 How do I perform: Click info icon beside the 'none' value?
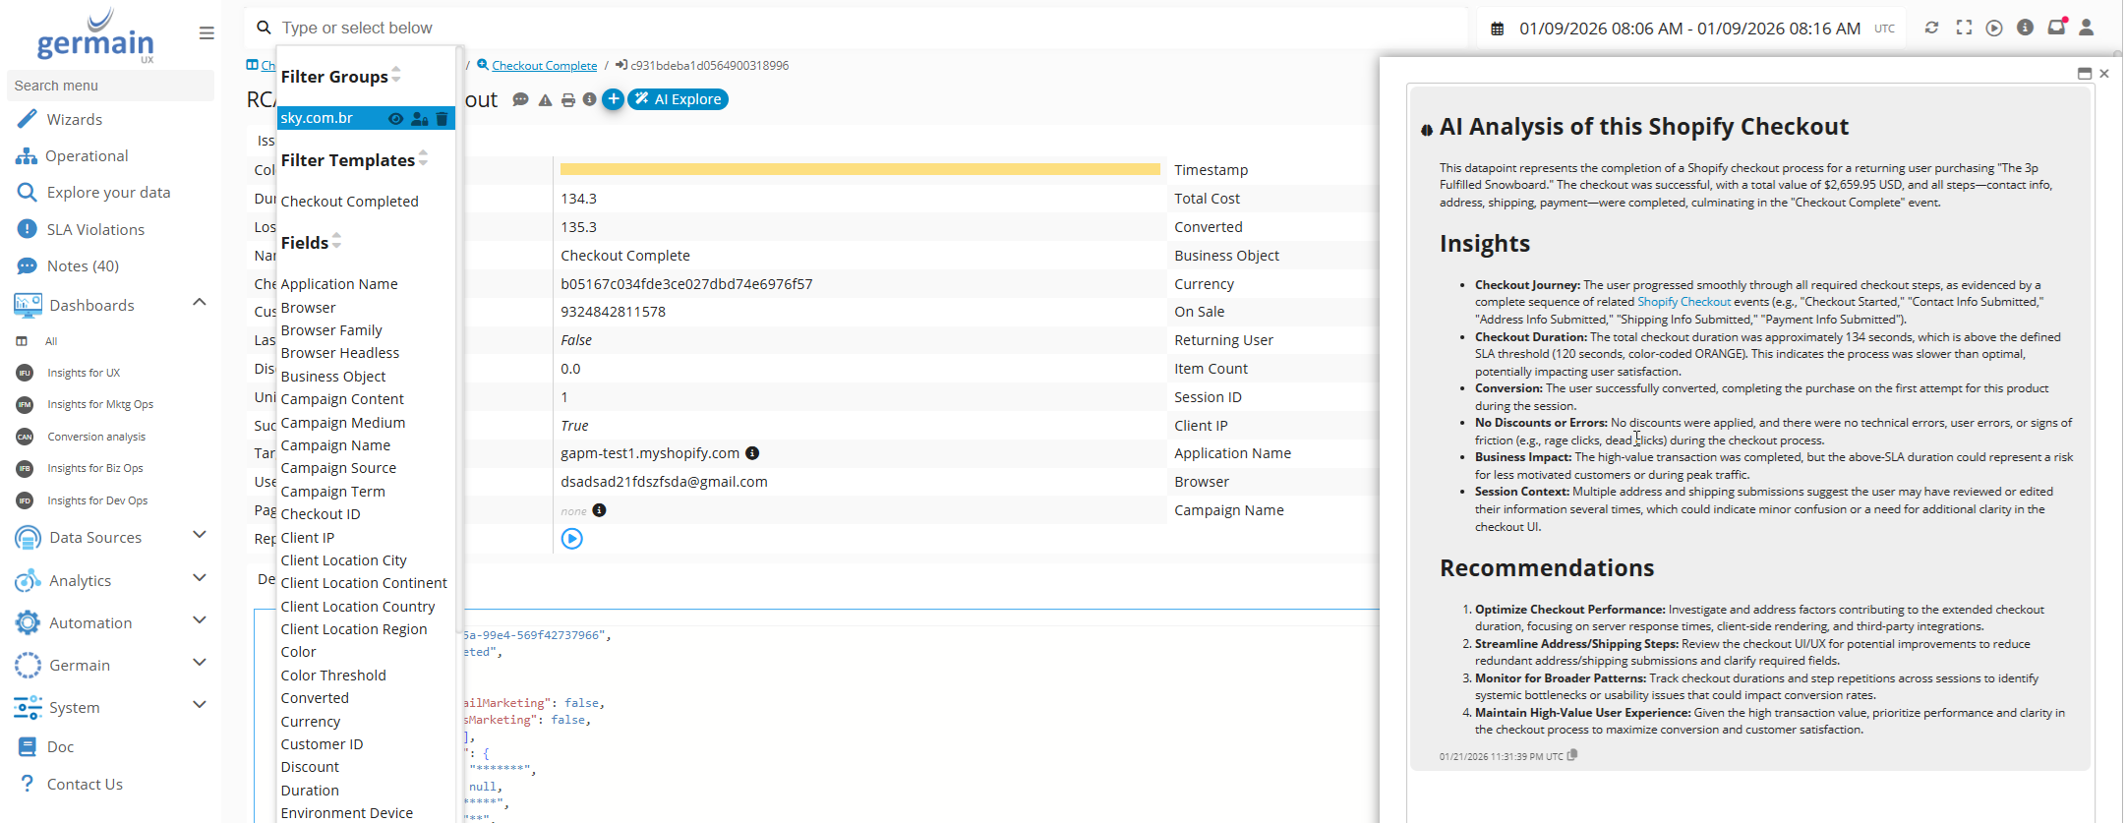tap(599, 510)
